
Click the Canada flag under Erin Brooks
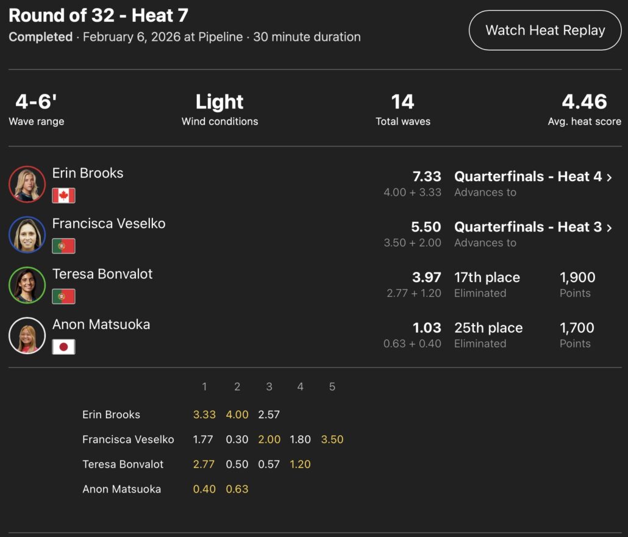point(63,196)
